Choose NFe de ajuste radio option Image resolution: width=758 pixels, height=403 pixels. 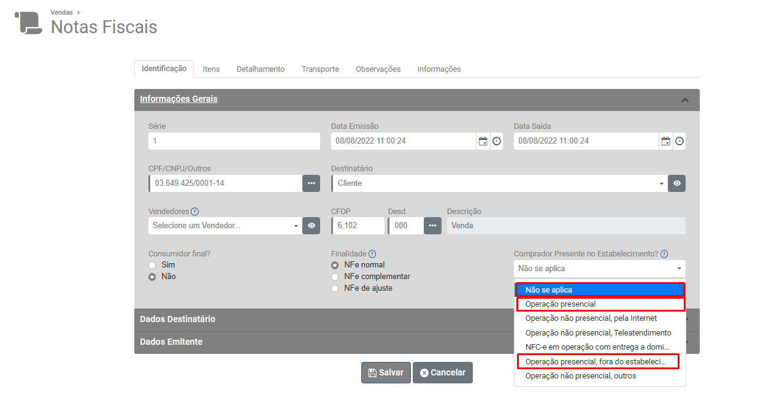[335, 288]
